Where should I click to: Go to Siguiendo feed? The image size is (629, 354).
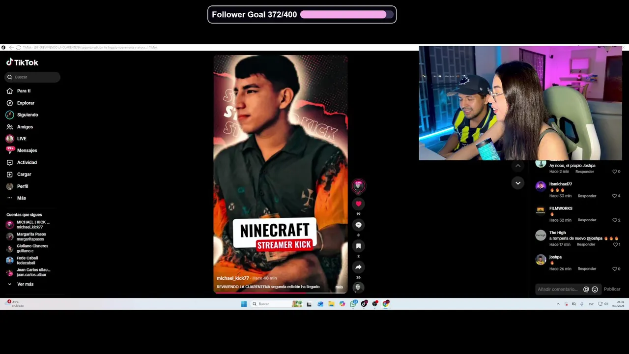22,115
